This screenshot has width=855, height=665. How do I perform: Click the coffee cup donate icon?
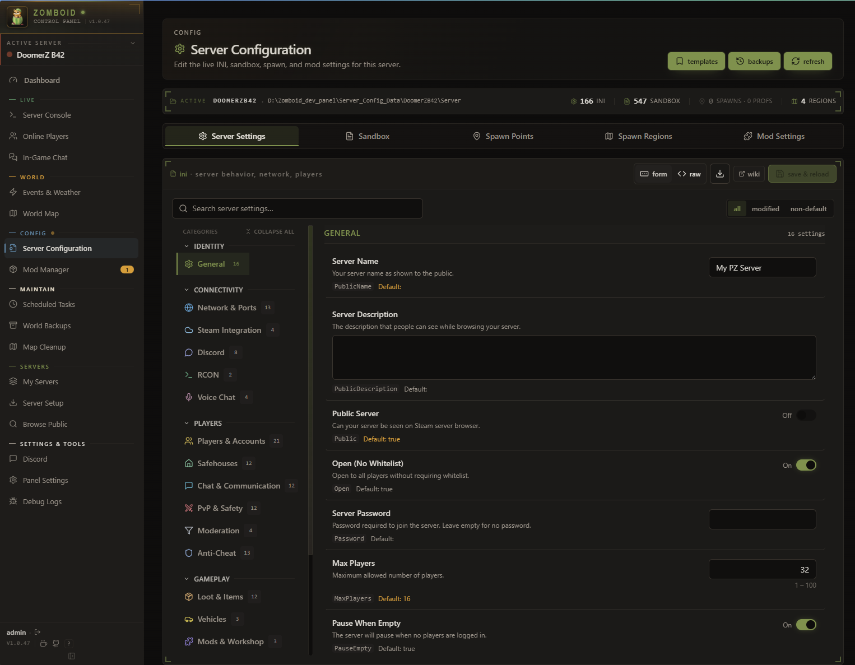tap(44, 644)
